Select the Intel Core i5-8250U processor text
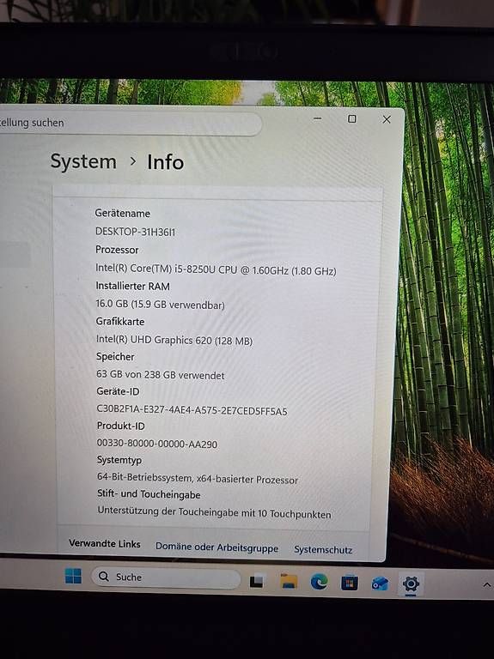This screenshot has width=494, height=659. (x=216, y=269)
